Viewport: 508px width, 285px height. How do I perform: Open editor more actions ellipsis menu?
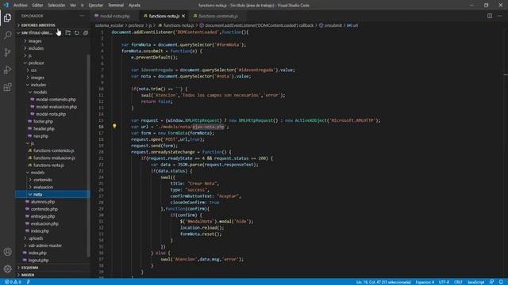499,16
